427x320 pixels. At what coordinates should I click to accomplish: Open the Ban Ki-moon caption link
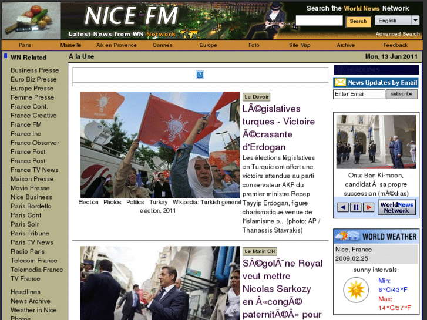[x=376, y=184]
